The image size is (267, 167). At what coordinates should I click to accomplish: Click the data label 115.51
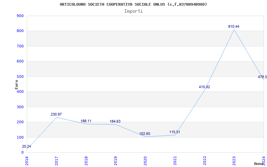coord(175,132)
